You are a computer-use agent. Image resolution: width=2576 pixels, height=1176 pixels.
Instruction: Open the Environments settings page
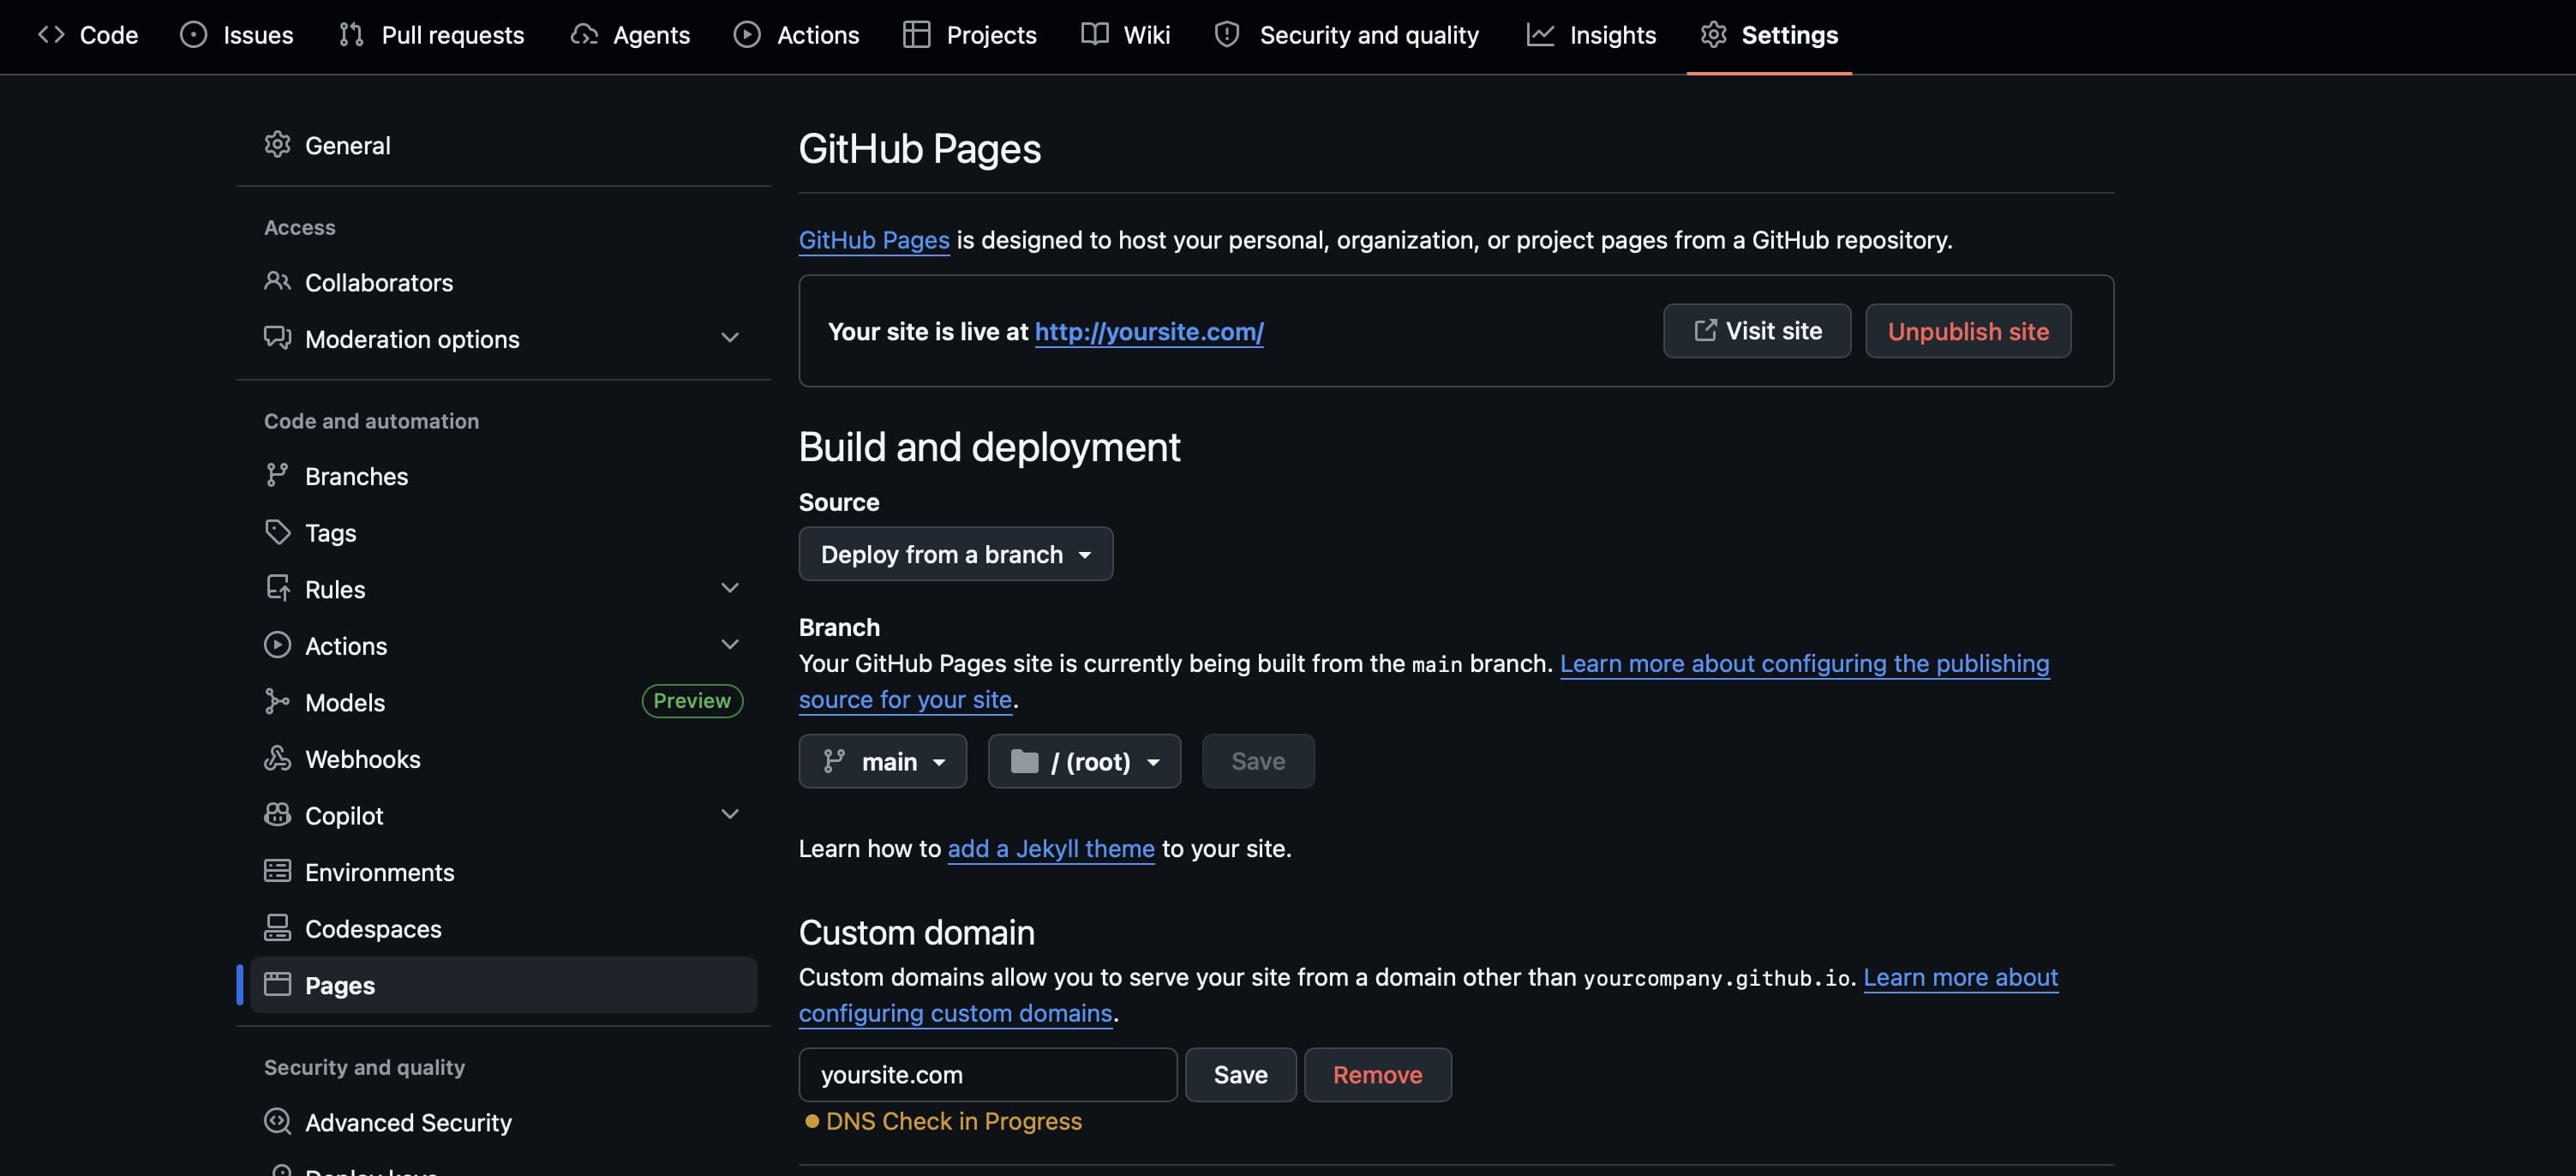click(x=504, y=871)
